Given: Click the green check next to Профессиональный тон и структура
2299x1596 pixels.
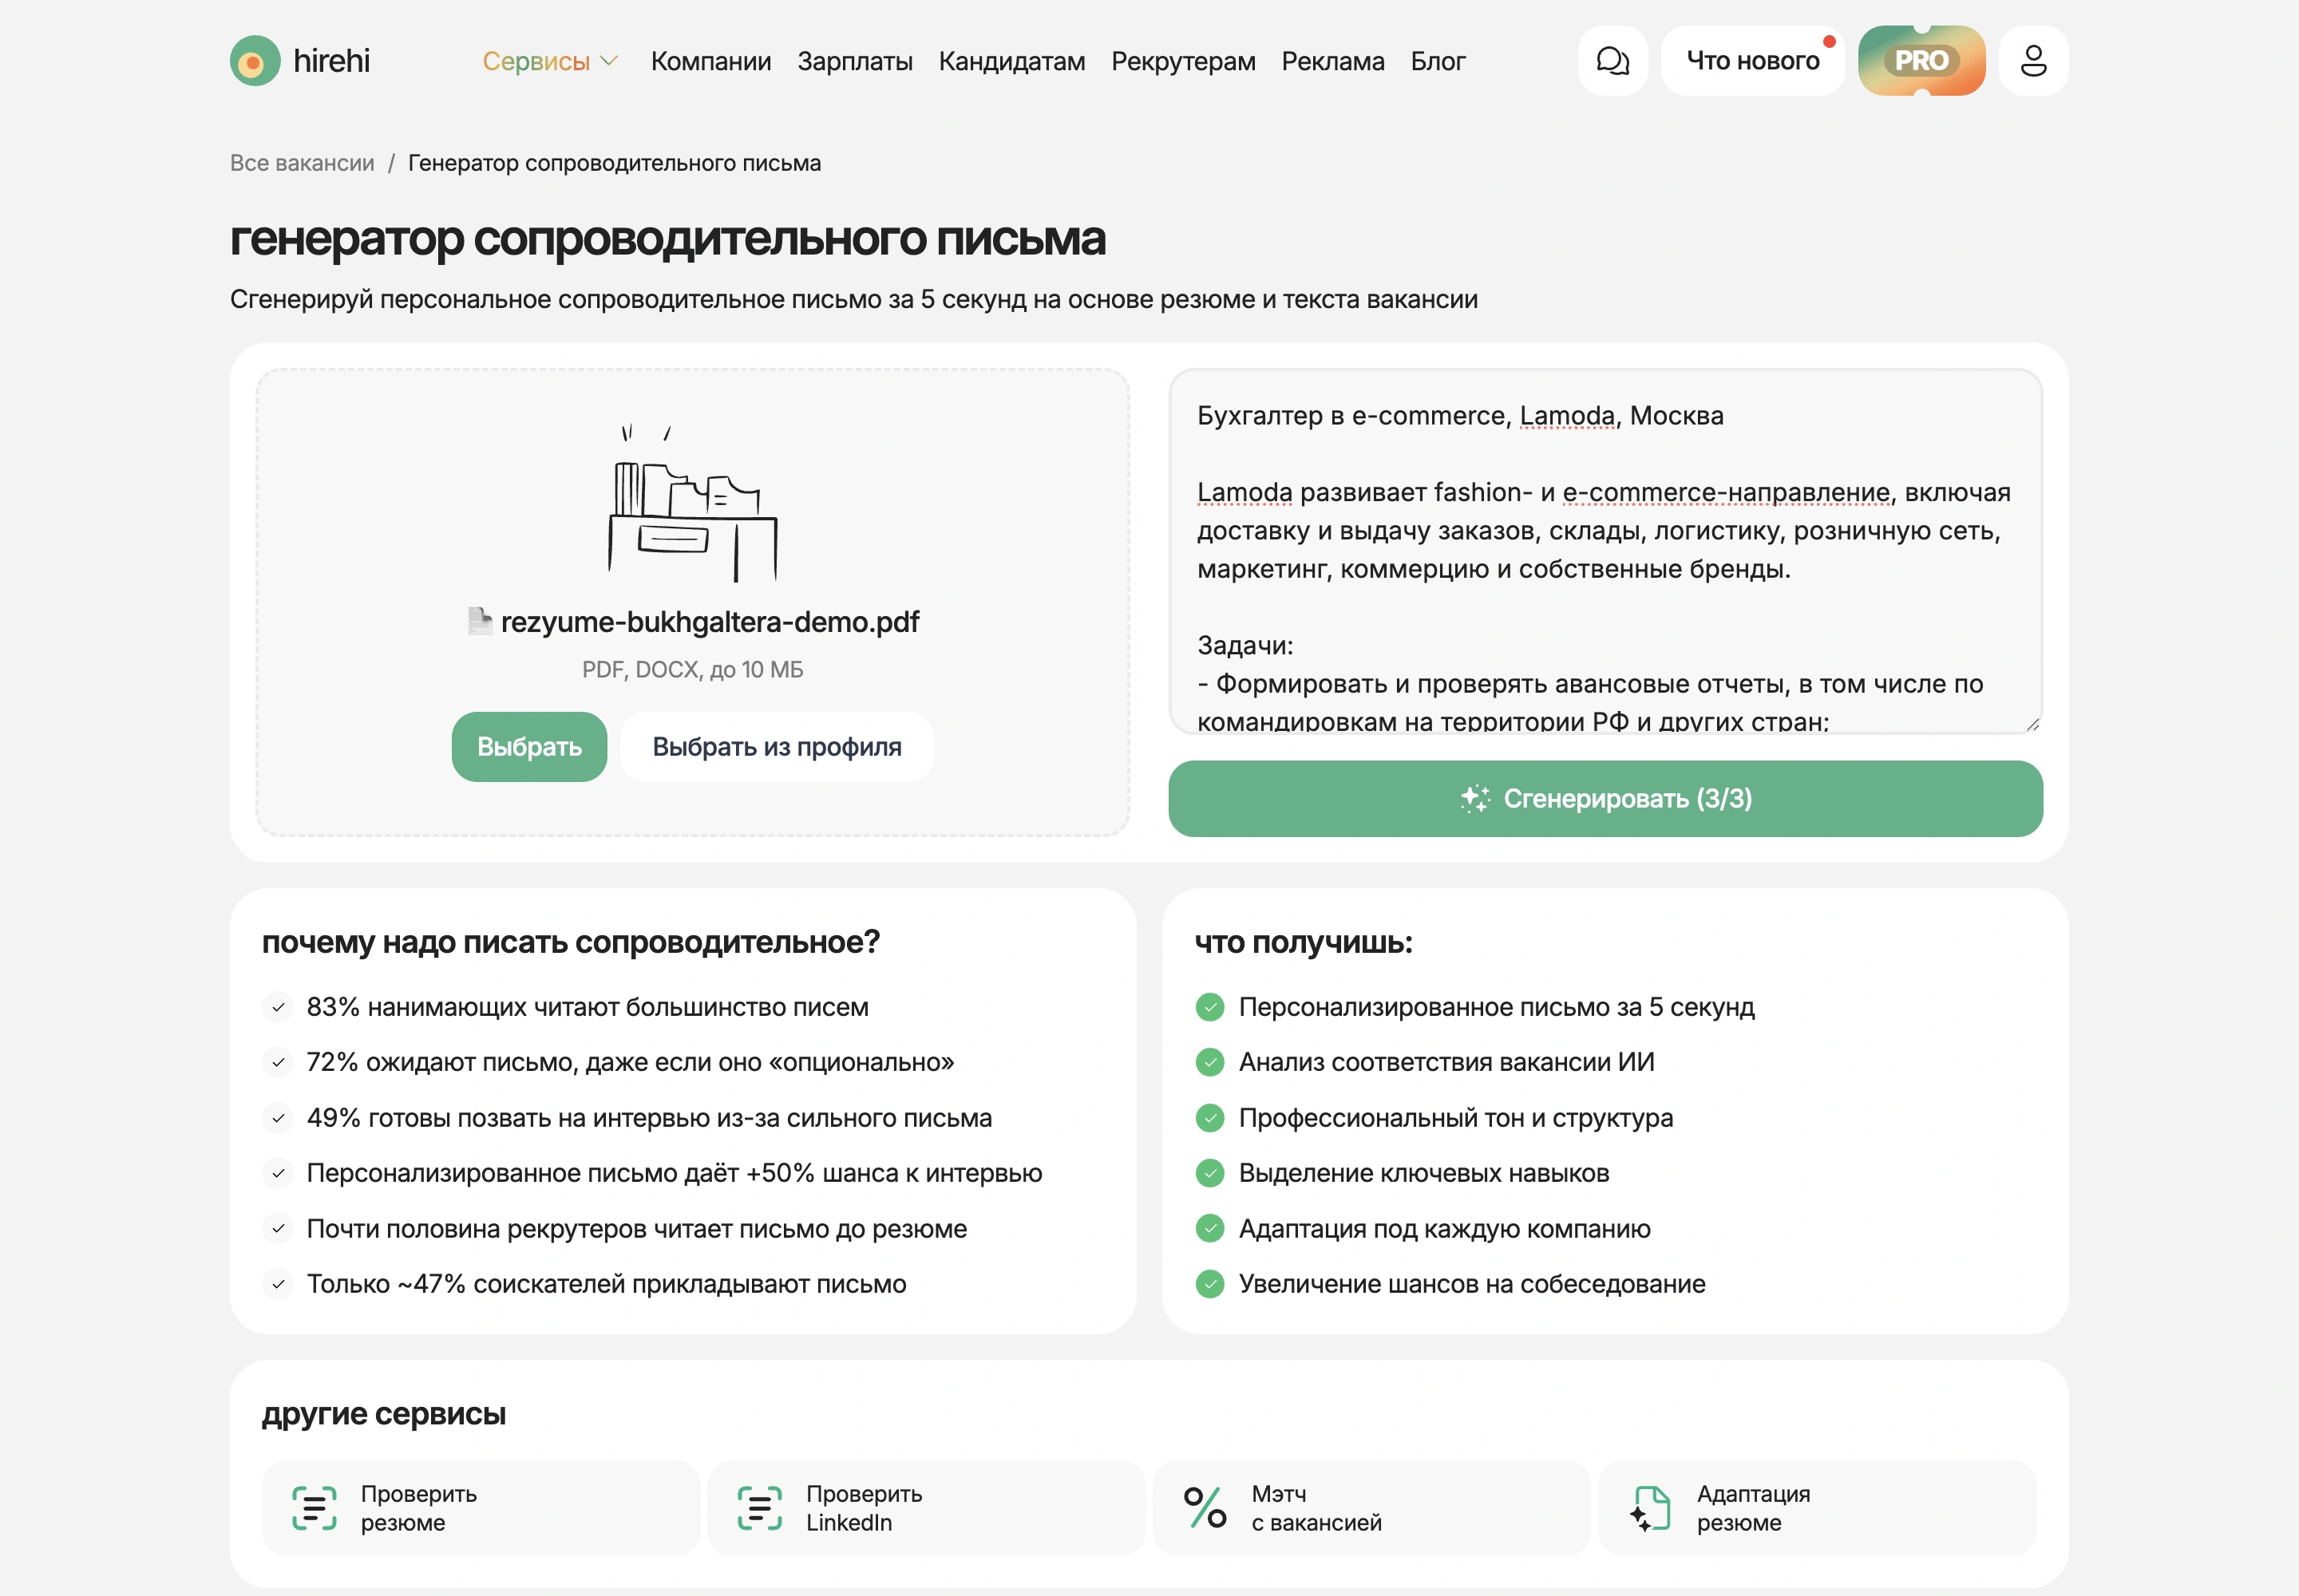Looking at the screenshot, I should (1209, 1118).
